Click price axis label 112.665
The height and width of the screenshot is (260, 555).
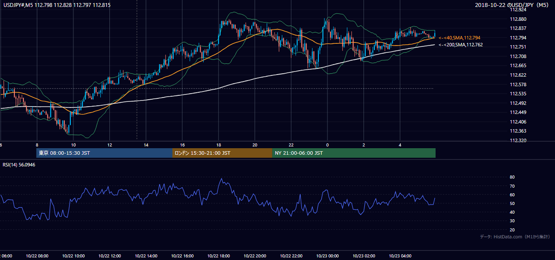518,66
